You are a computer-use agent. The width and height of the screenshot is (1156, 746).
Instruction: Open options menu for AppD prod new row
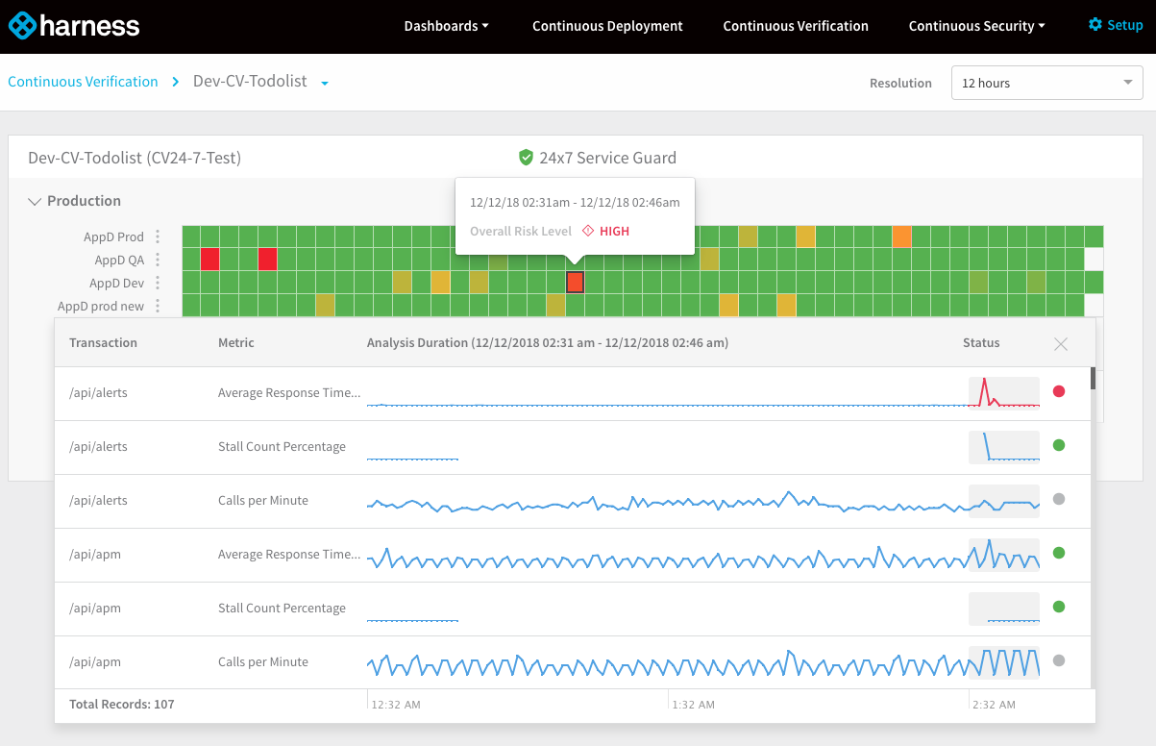159,306
